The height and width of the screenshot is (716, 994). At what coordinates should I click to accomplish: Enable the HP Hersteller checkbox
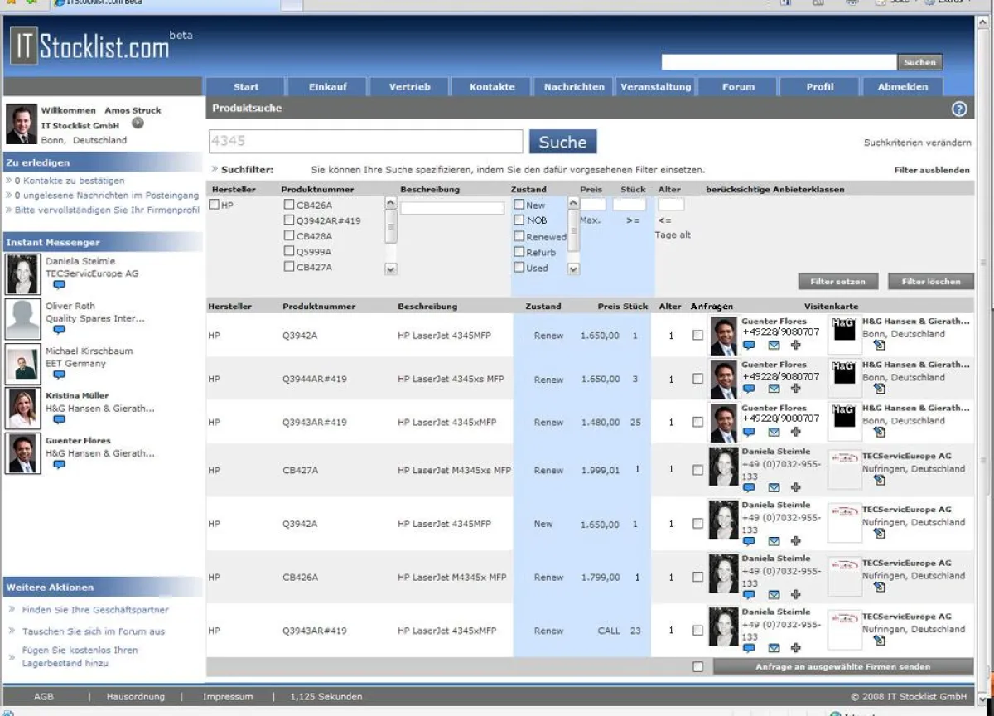click(x=213, y=204)
